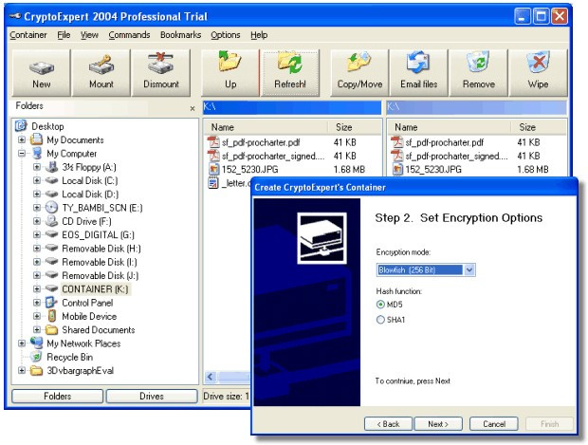Click the right pane K:\ path bar

pyautogui.click(x=476, y=107)
